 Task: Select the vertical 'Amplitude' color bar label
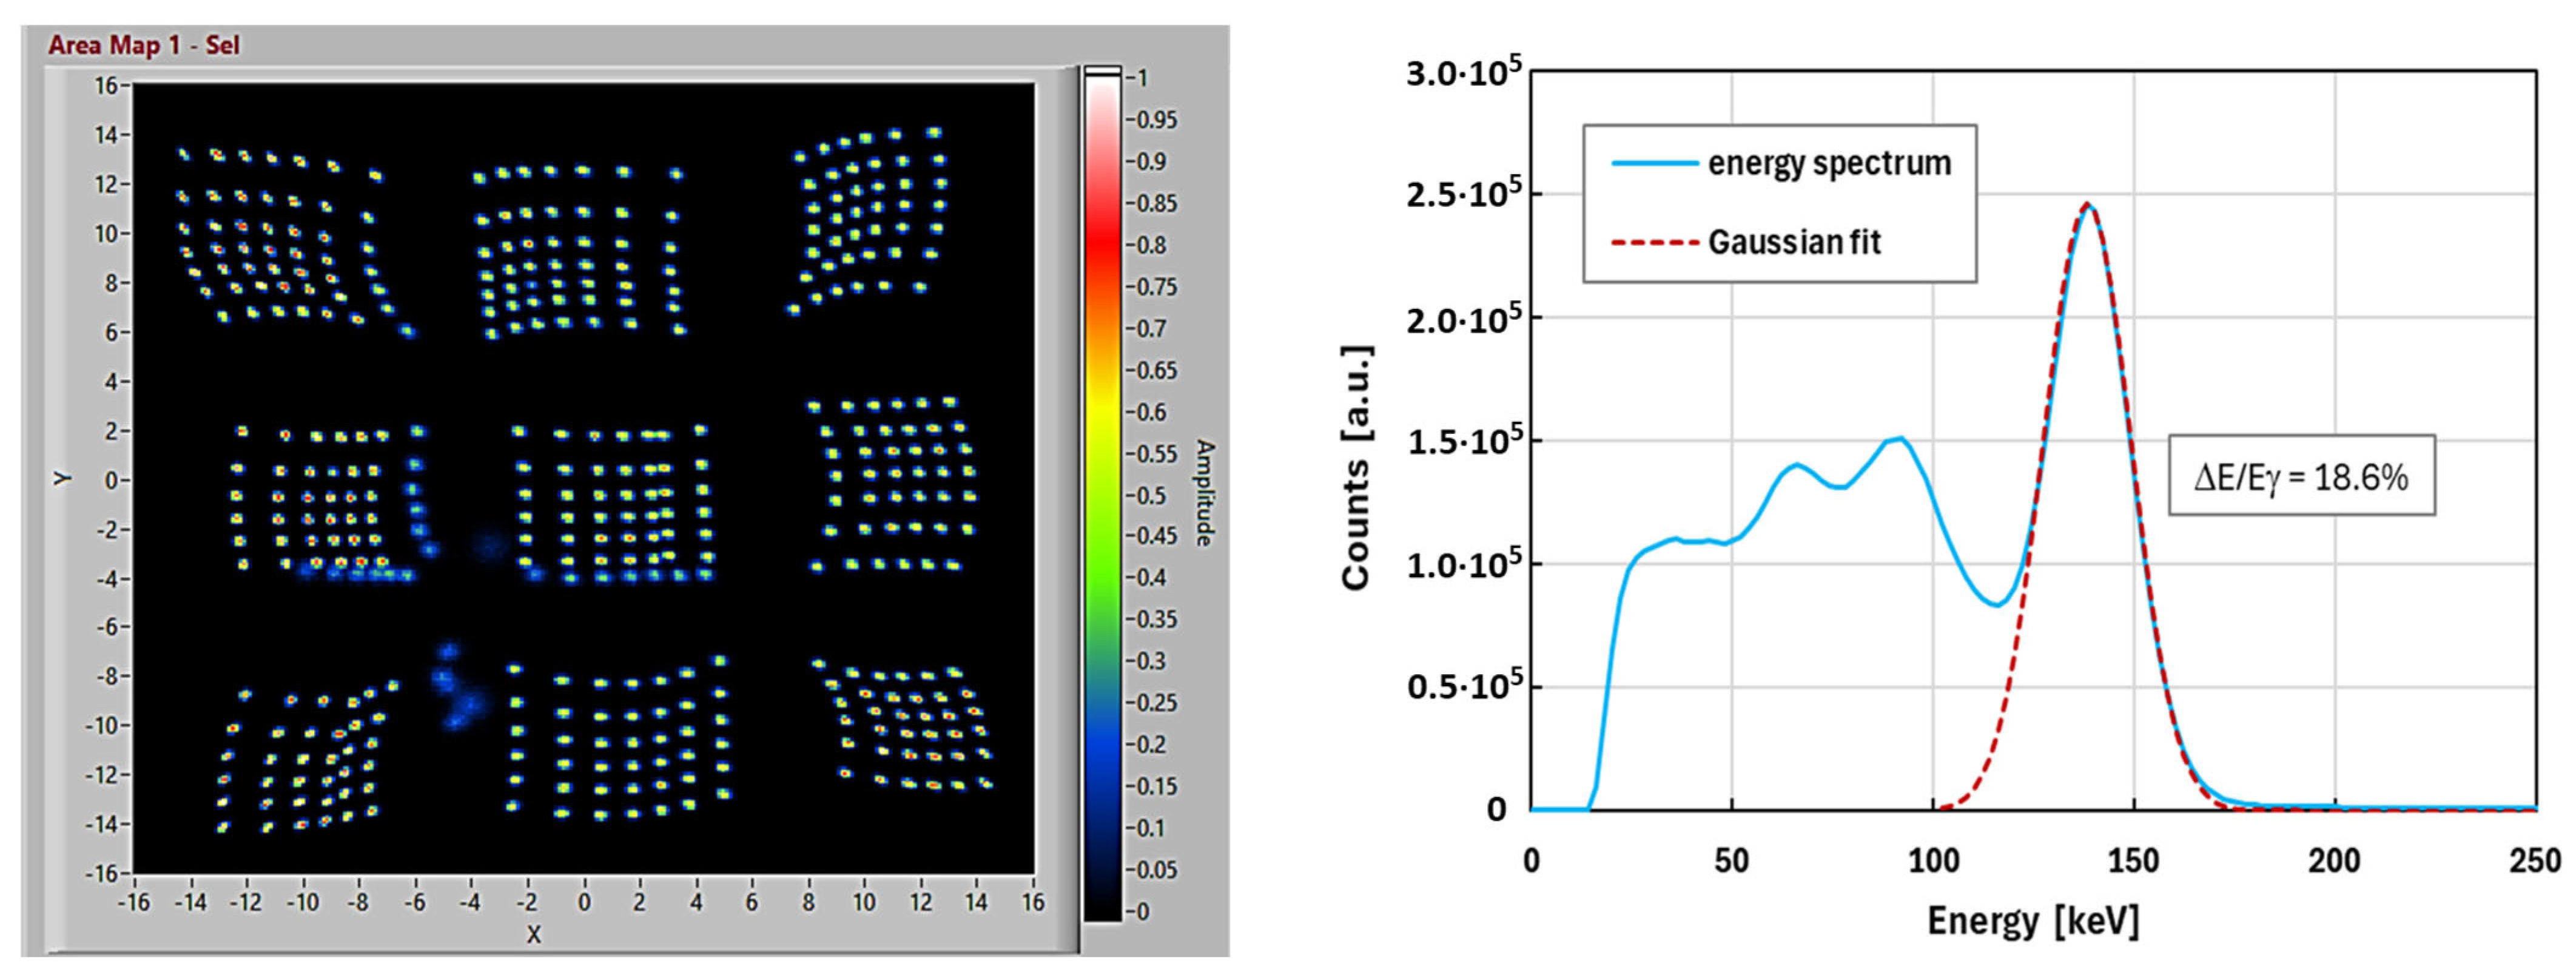click(x=1205, y=493)
